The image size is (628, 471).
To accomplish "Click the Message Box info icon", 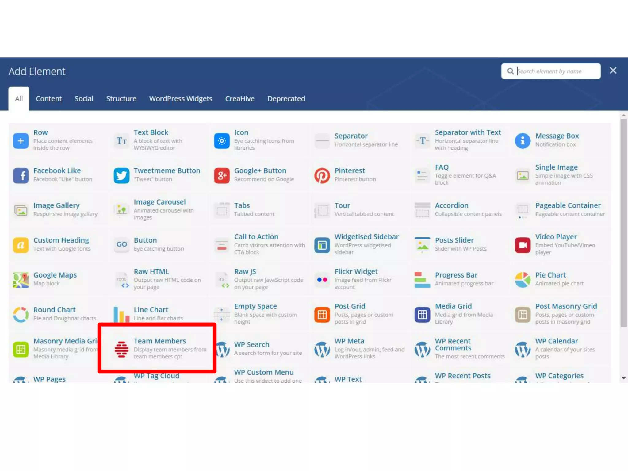I will pos(523,141).
